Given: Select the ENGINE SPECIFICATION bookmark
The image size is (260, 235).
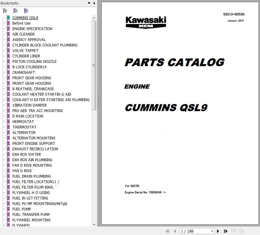Looking at the screenshot, I should (x=32, y=29).
